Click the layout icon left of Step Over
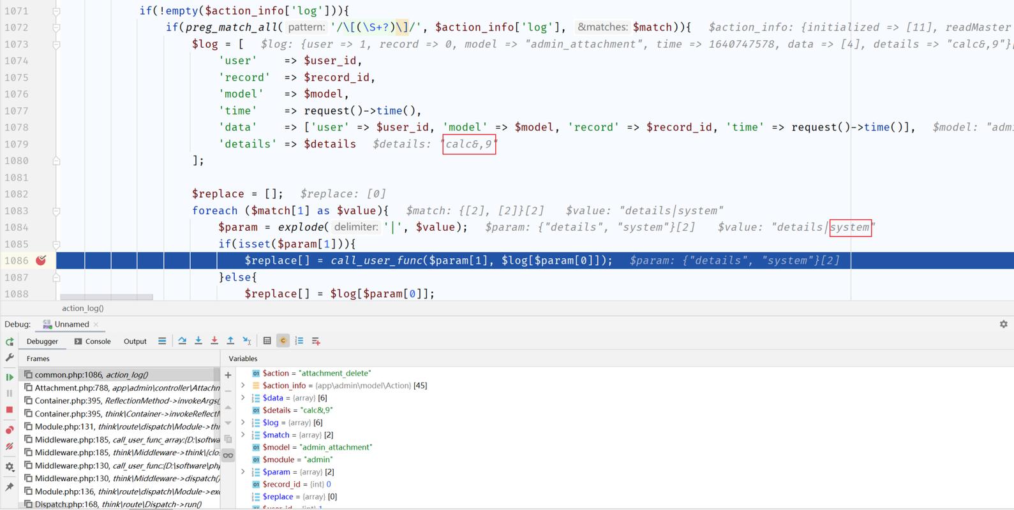The height and width of the screenshot is (510, 1014). tap(162, 341)
